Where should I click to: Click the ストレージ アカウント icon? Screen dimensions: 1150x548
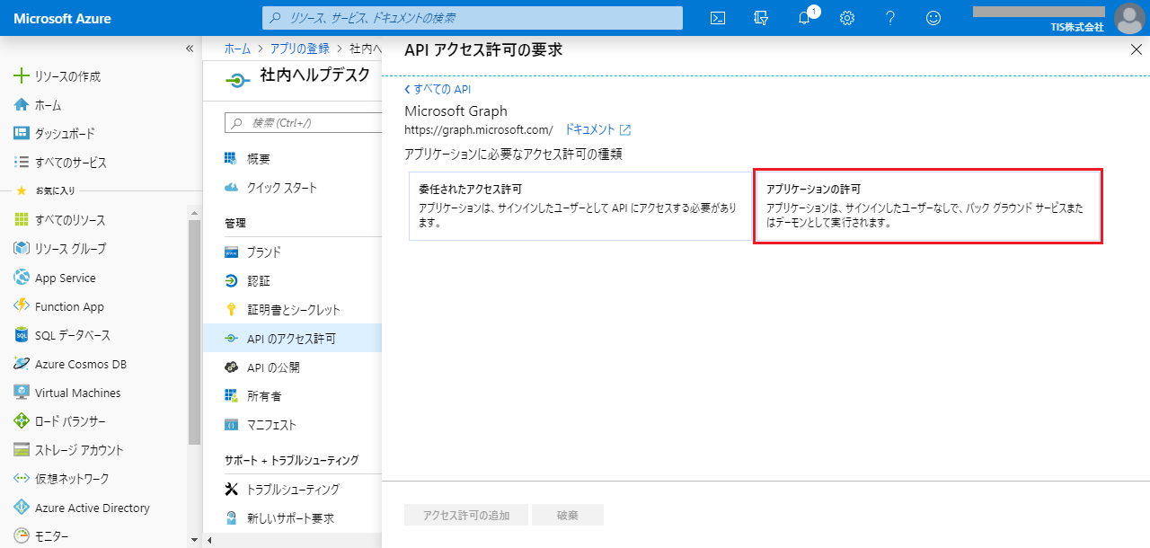click(x=22, y=450)
